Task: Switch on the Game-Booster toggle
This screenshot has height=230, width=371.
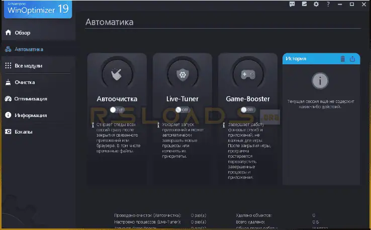Action: coord(247,109)
